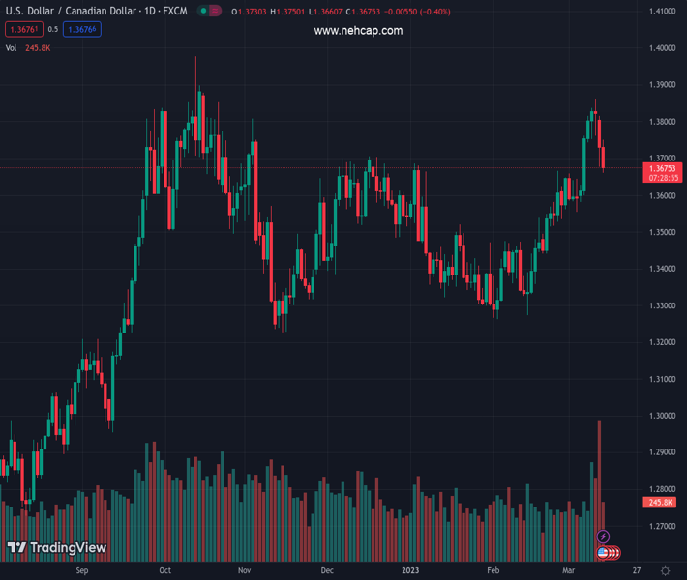Click the www.nehcap.com watermark link
Screen dimensions: 687x580
[358, 31]
